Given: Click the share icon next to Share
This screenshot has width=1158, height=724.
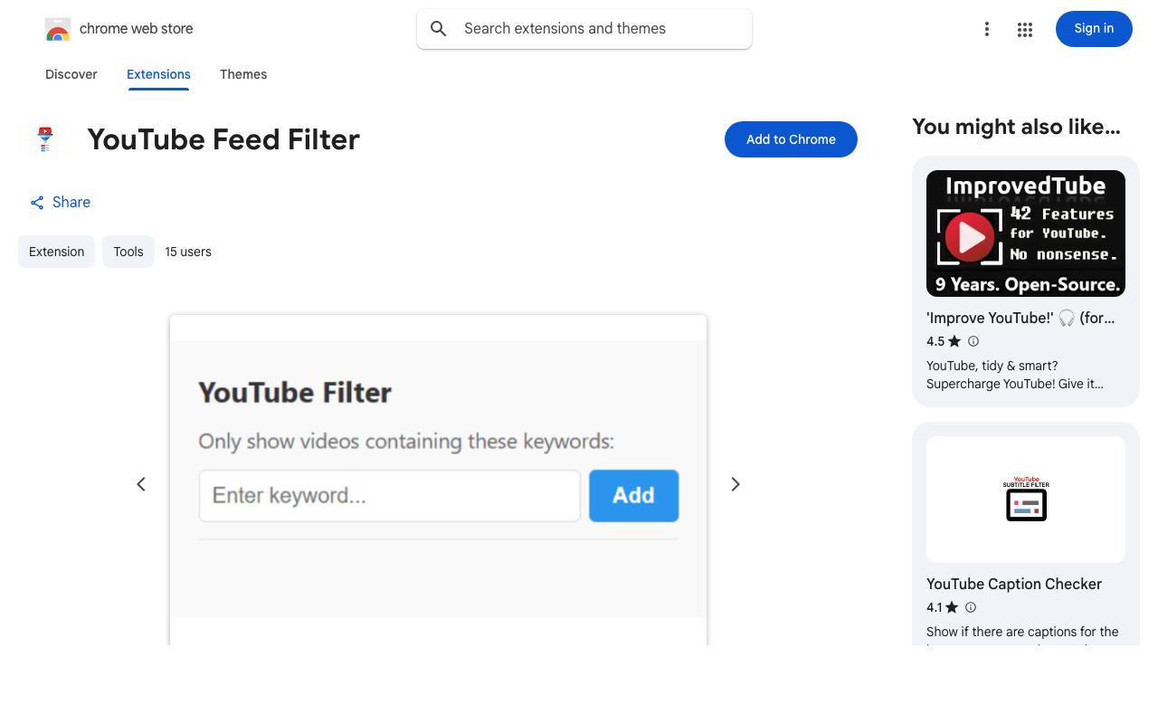Looking at the screenshot, I should 37,203.
